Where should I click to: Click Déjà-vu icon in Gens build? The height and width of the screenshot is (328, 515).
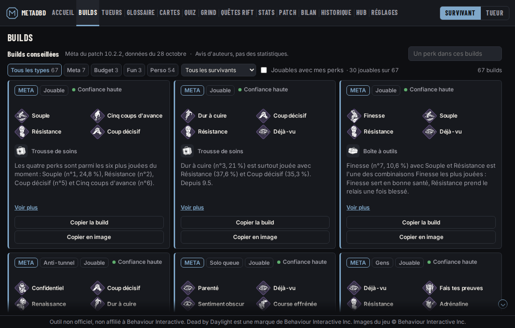coord(354,288)
